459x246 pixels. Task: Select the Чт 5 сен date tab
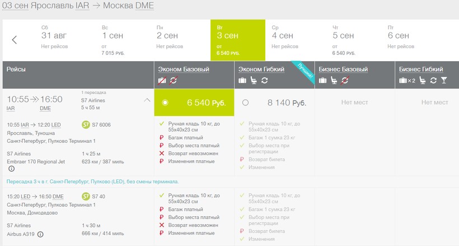[x=344, y=40]
